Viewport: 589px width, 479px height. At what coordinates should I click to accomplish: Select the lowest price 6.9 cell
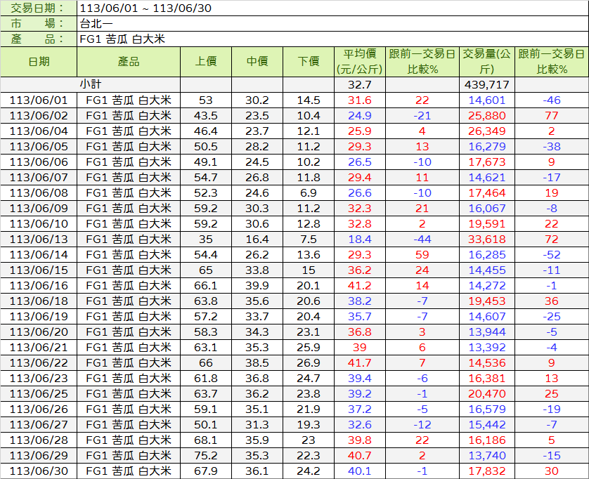[309, 192]
